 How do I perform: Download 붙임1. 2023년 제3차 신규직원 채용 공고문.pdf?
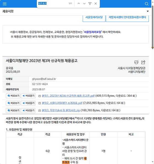[68, 96]
